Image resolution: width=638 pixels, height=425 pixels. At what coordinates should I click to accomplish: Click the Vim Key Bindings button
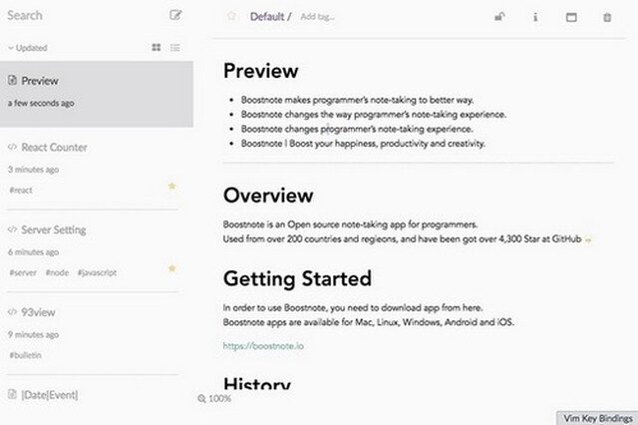597,418
